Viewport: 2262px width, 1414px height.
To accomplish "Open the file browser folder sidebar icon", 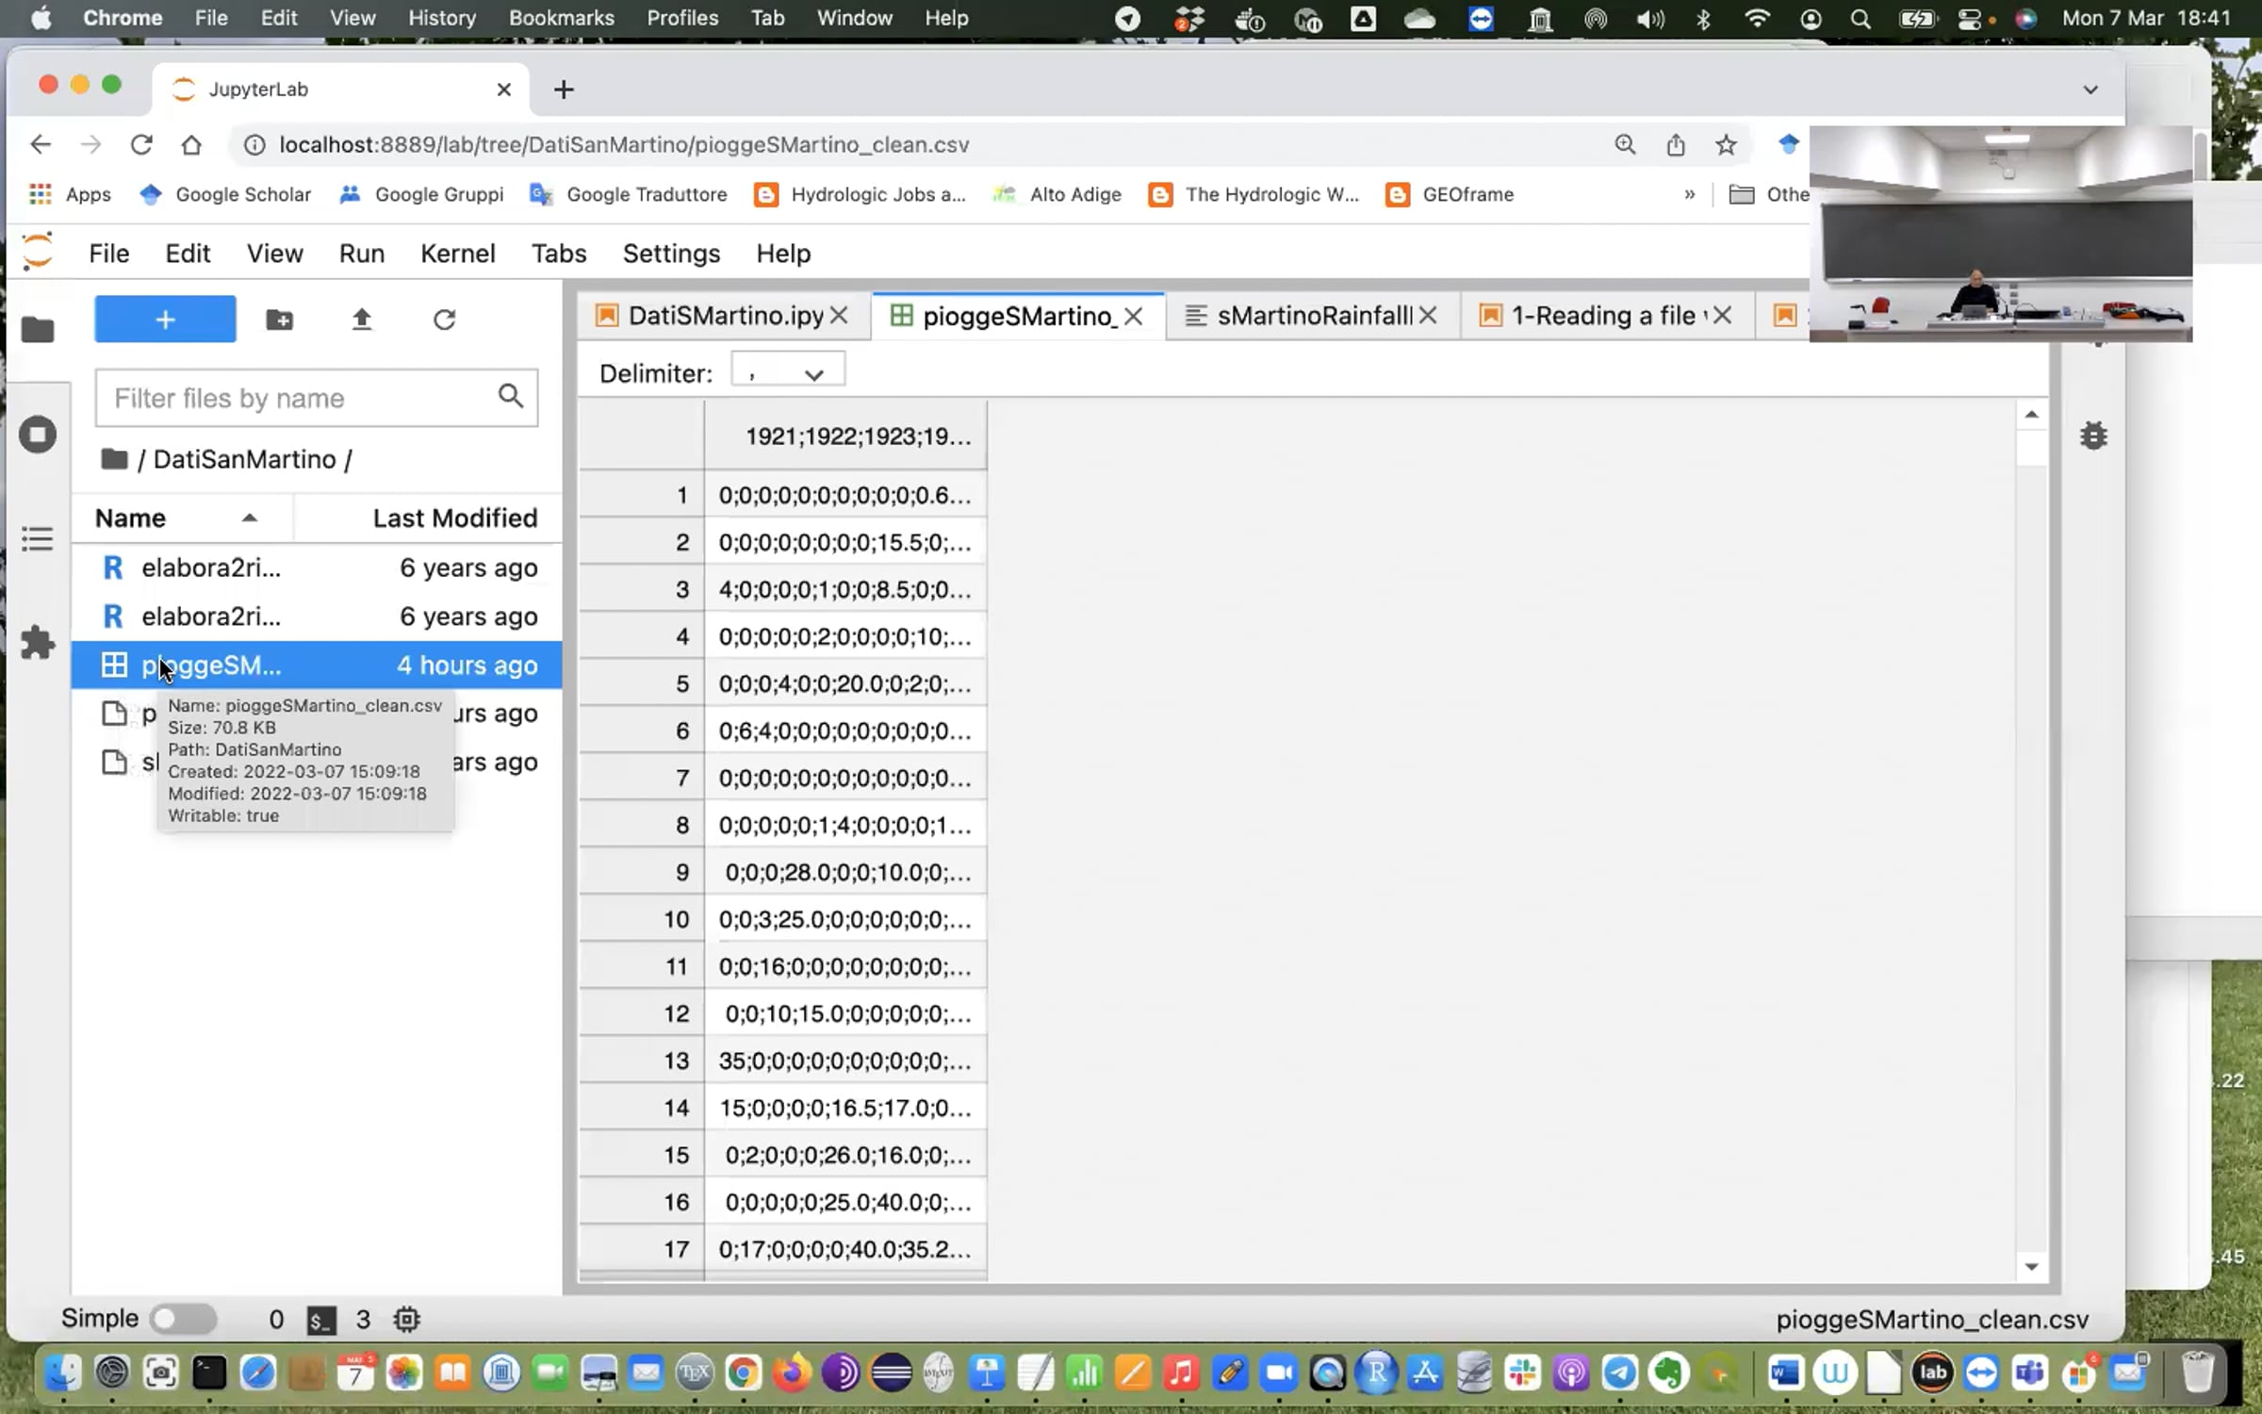I will pos(38,329).
